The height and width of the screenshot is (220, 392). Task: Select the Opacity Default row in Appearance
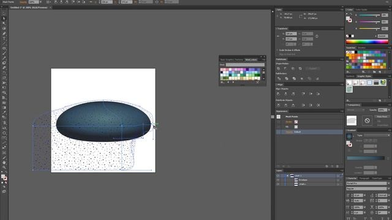(x=309, y=132)
